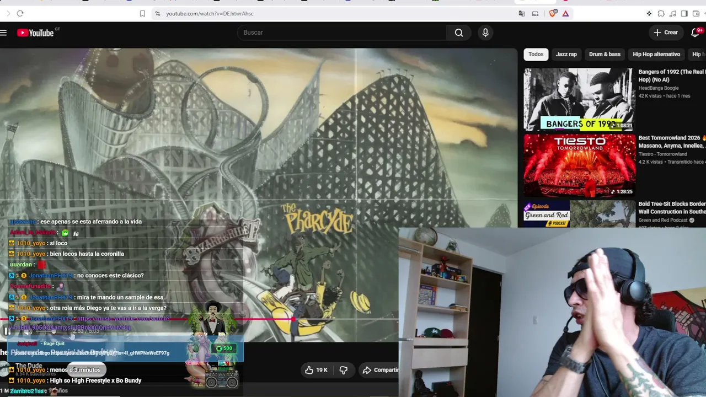Open the 'Bangers of 1992' video title

(672, 76)
